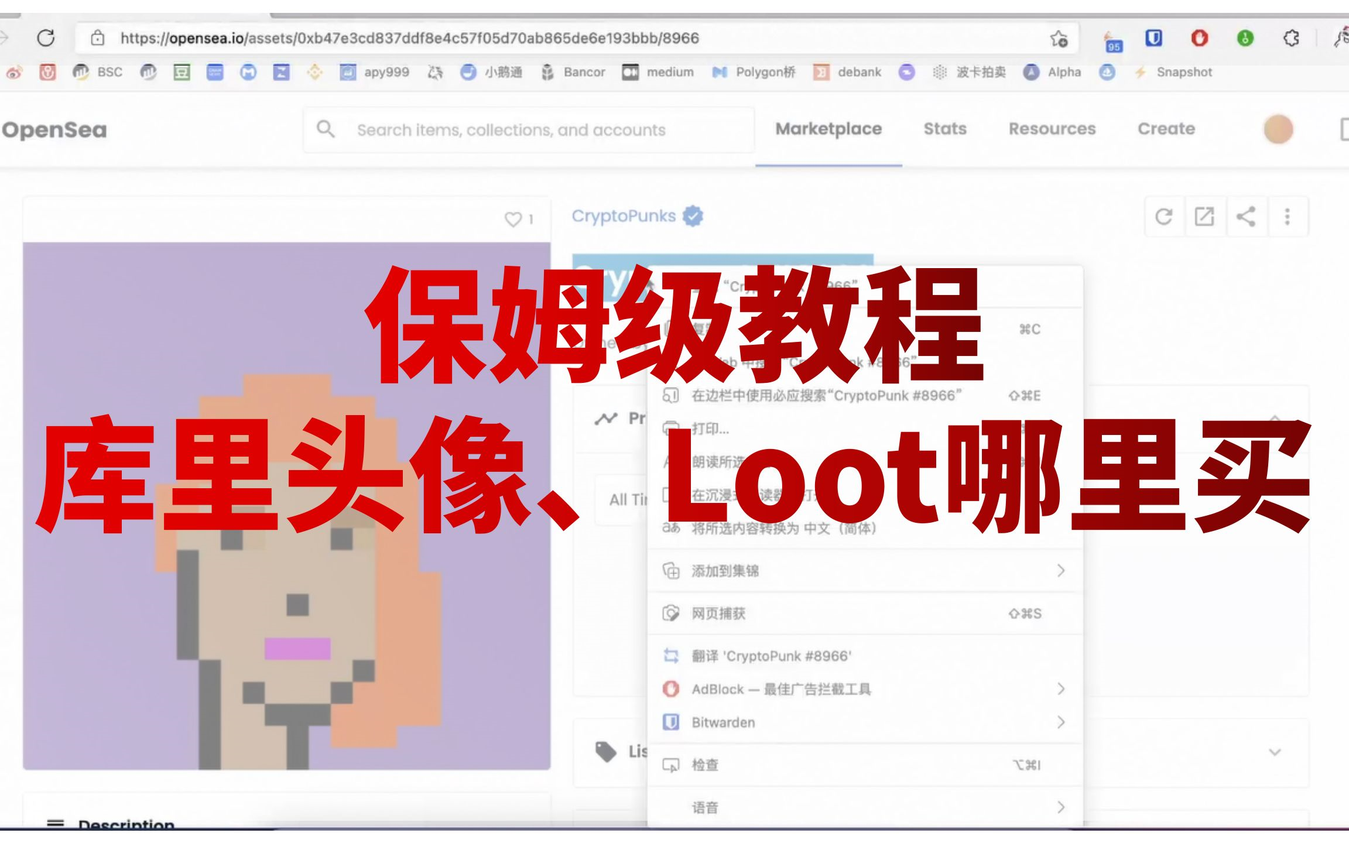The height and width of the screenshot is (843, 1349).
Task: Open the 小鹅通 bookmark
Action: [491, 72]
